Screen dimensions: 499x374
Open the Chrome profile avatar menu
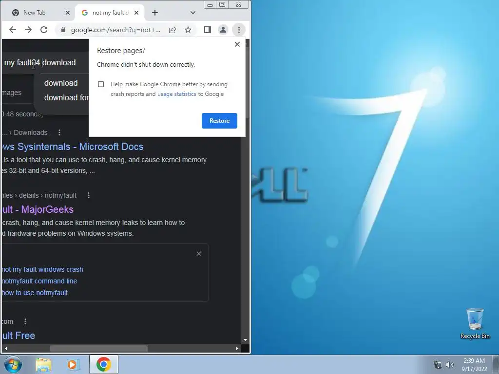click(223, 30)
